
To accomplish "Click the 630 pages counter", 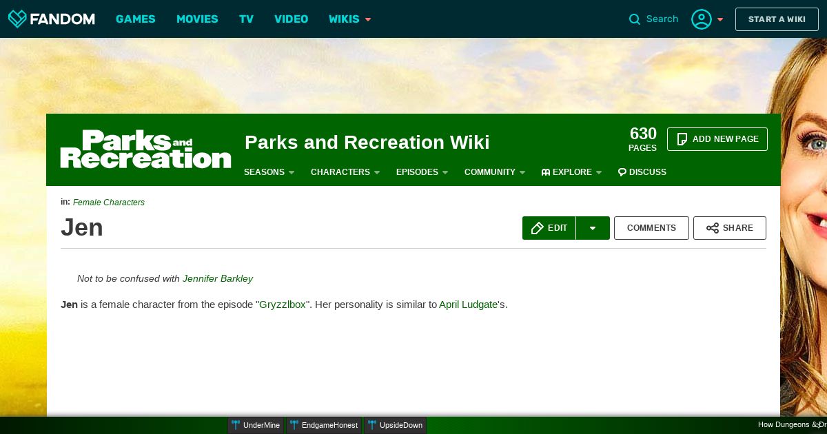I will coord(643,138).
